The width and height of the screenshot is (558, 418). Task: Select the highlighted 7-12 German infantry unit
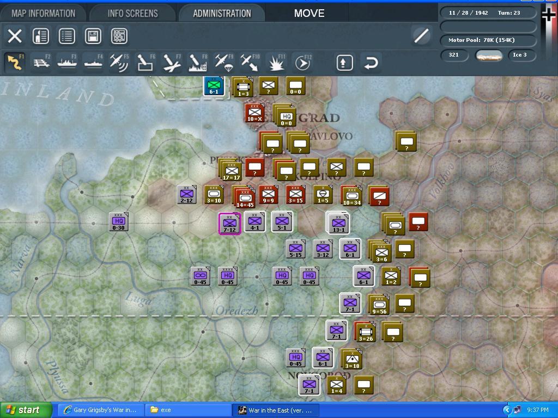click(x=229, y=224)
